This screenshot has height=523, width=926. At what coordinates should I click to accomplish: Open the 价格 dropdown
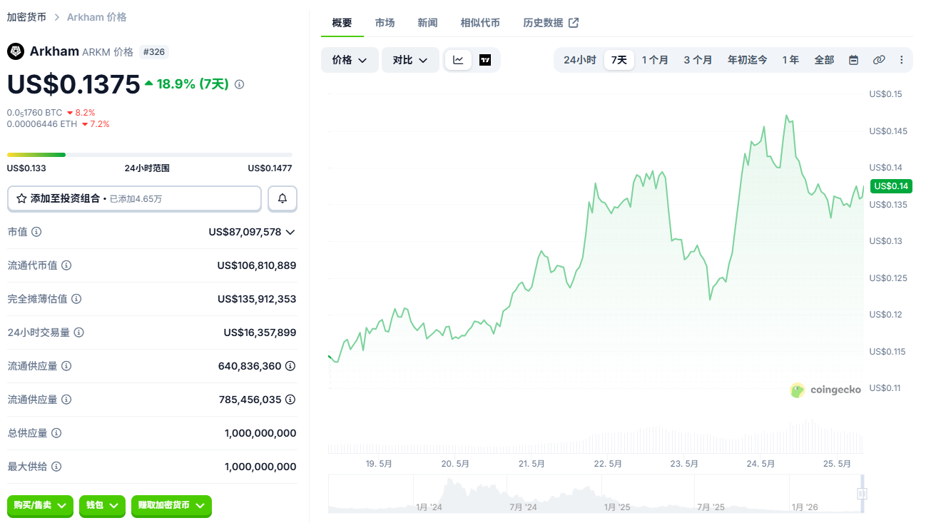point(350,60)
